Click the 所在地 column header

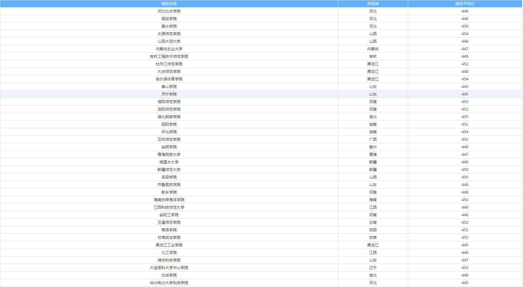click(x=373, y=4)
